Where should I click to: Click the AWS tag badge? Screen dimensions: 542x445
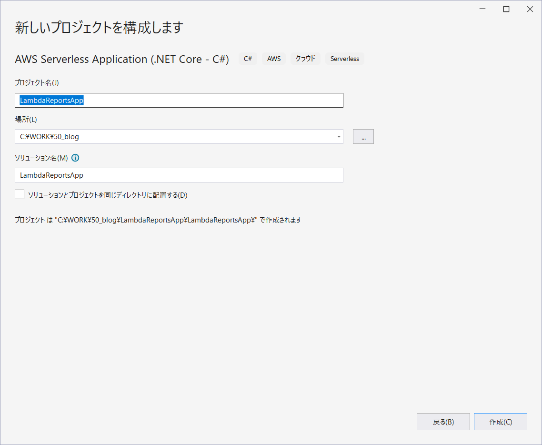(274, 59)
